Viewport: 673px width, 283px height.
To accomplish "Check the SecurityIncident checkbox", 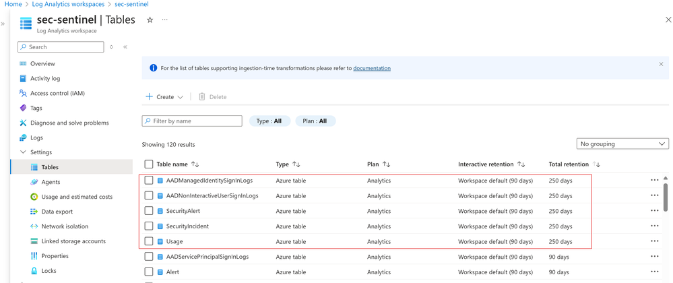I will coord(149,226).
